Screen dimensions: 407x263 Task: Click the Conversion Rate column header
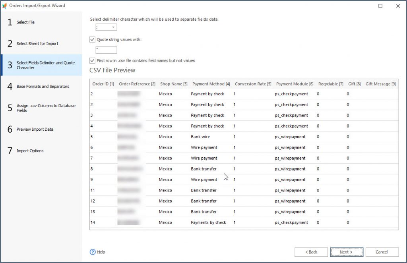pyautogui.click(x=253, y=83)
